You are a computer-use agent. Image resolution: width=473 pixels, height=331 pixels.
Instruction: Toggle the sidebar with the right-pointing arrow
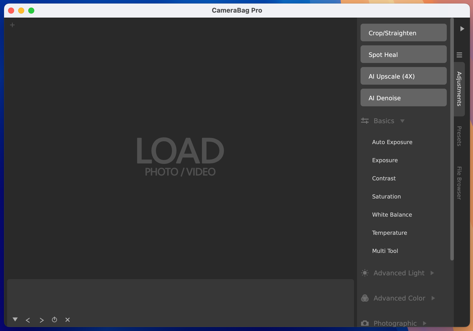(x=462, y=29)
